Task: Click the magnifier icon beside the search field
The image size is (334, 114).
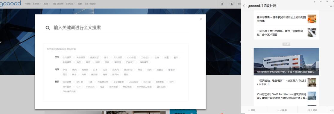Action: tap(48, 28)
